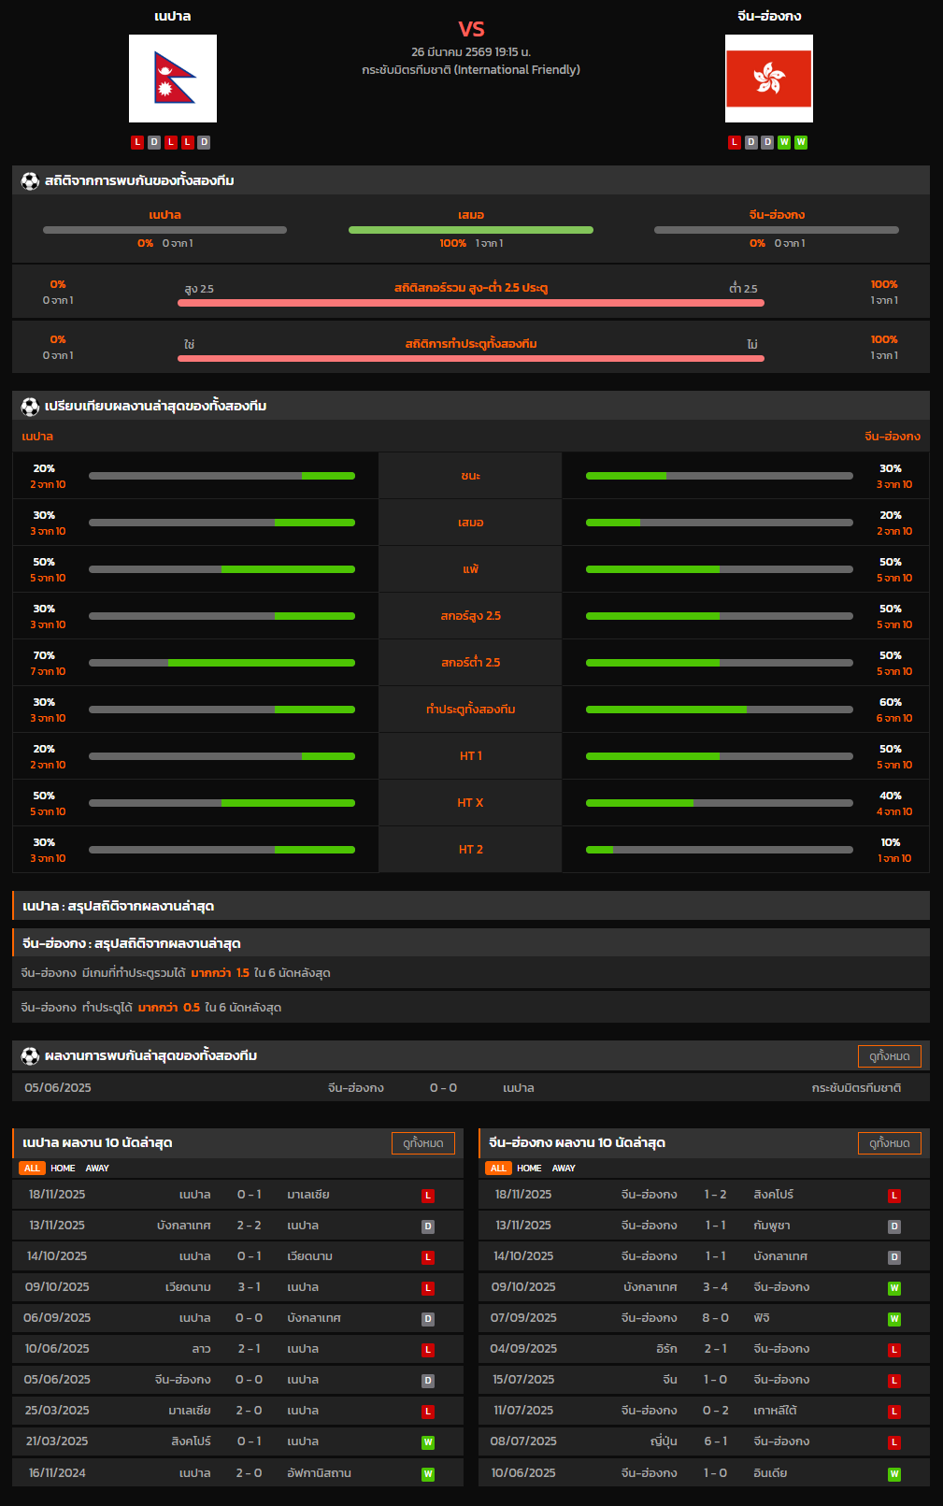Click the Nepal flag logo
Viewport: 943px width, 1506px height.
pos(173,79)
